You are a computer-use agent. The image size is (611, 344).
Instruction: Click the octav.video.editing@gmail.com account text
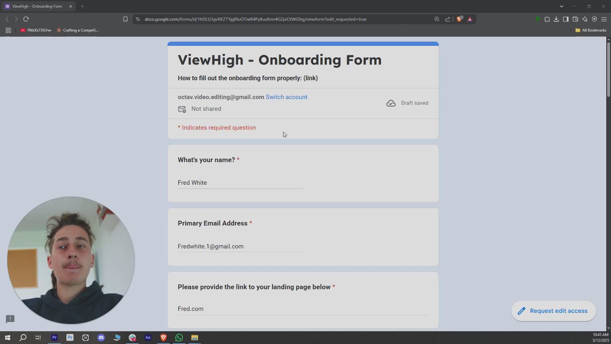pos(221,97)
